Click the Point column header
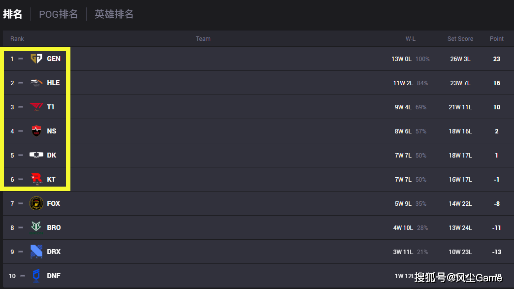The height and width of the screenshot is (289, 514). (x=496, y=39)
